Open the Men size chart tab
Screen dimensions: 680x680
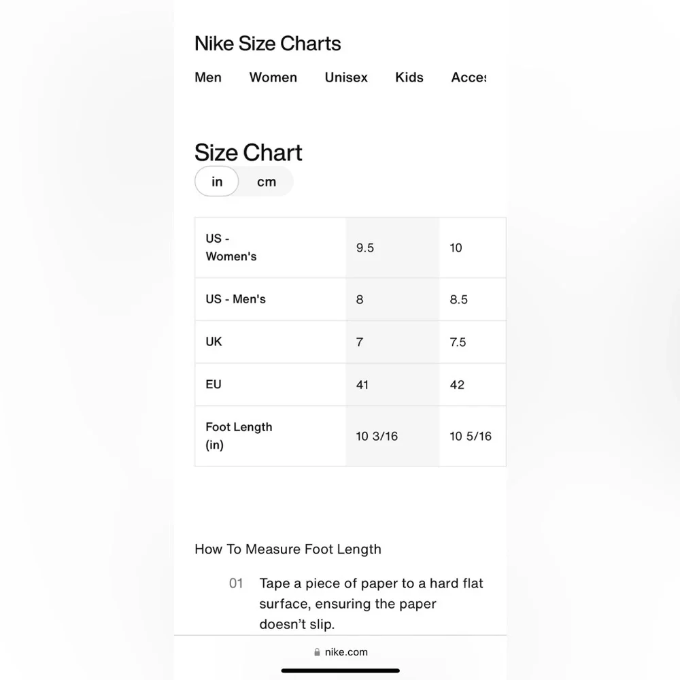[208, 78]
